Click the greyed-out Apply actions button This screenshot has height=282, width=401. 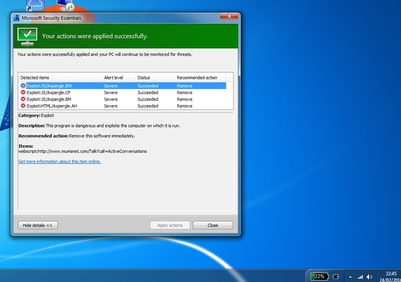tap(170, 225)
